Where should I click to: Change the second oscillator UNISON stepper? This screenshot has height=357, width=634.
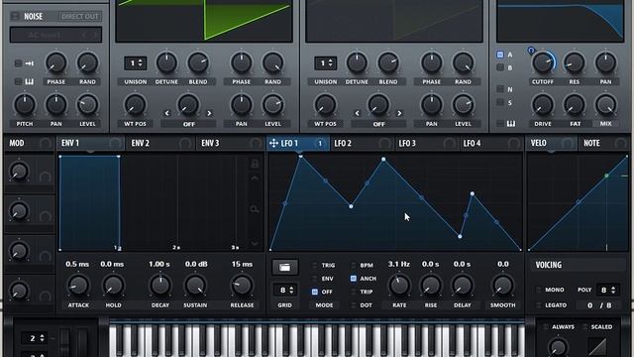(326, 63)
